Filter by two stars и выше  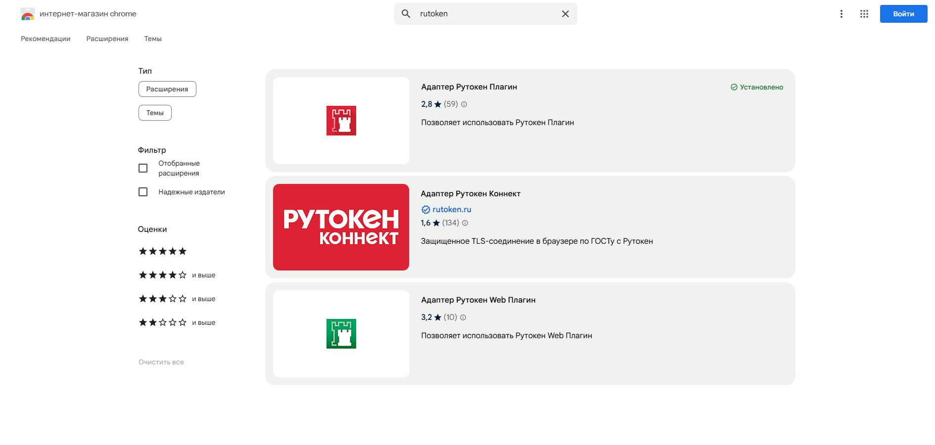point(177,322)
